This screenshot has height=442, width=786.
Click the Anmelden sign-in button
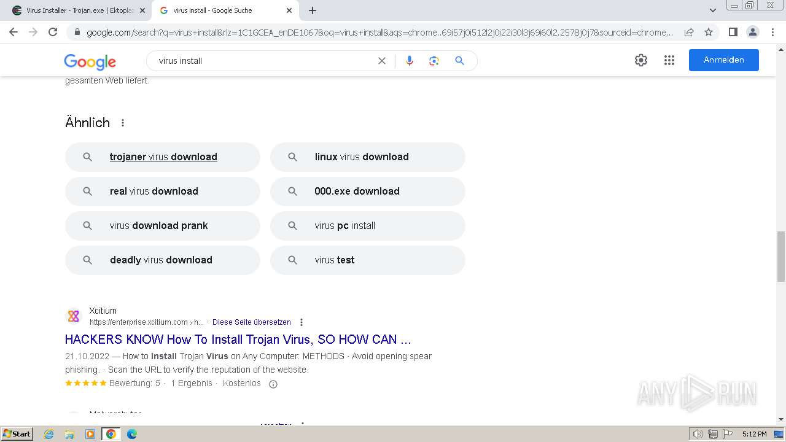[x=724, y=60]
